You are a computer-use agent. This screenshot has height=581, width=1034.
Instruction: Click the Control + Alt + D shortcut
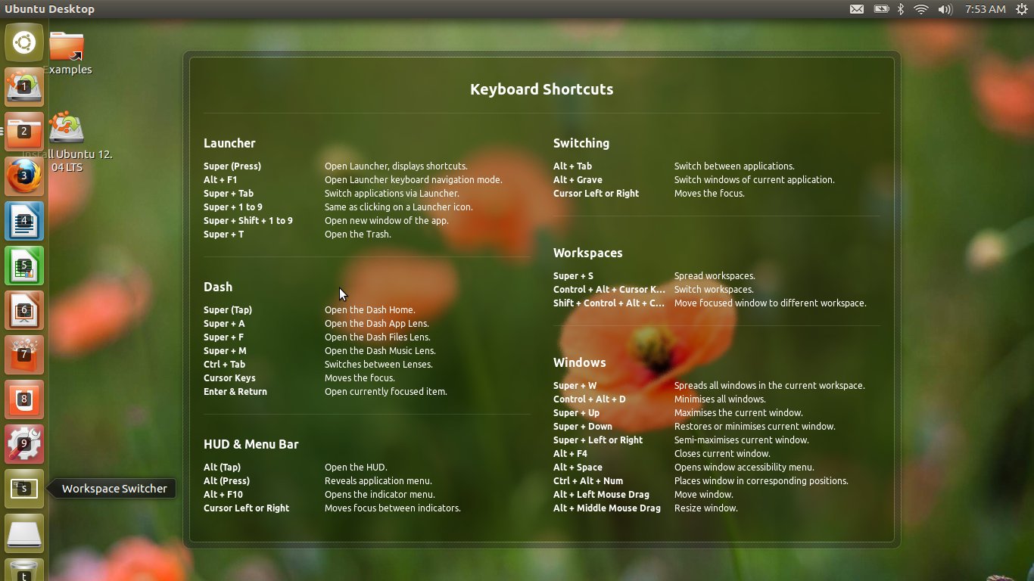(590, 399)
